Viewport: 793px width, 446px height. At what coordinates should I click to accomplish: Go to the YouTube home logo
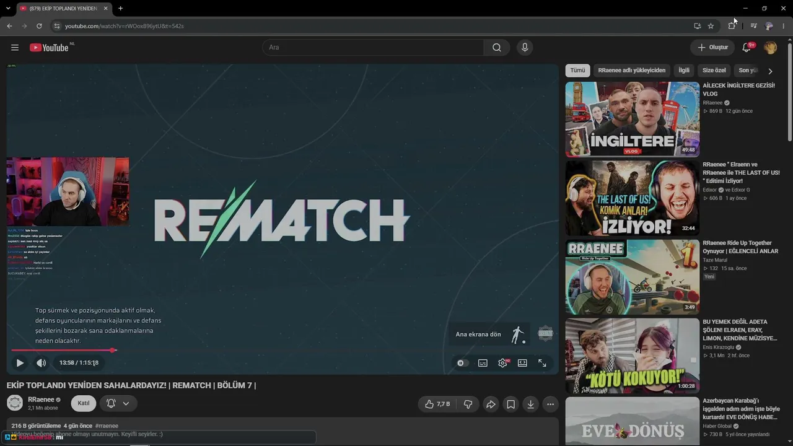point(49,48)
